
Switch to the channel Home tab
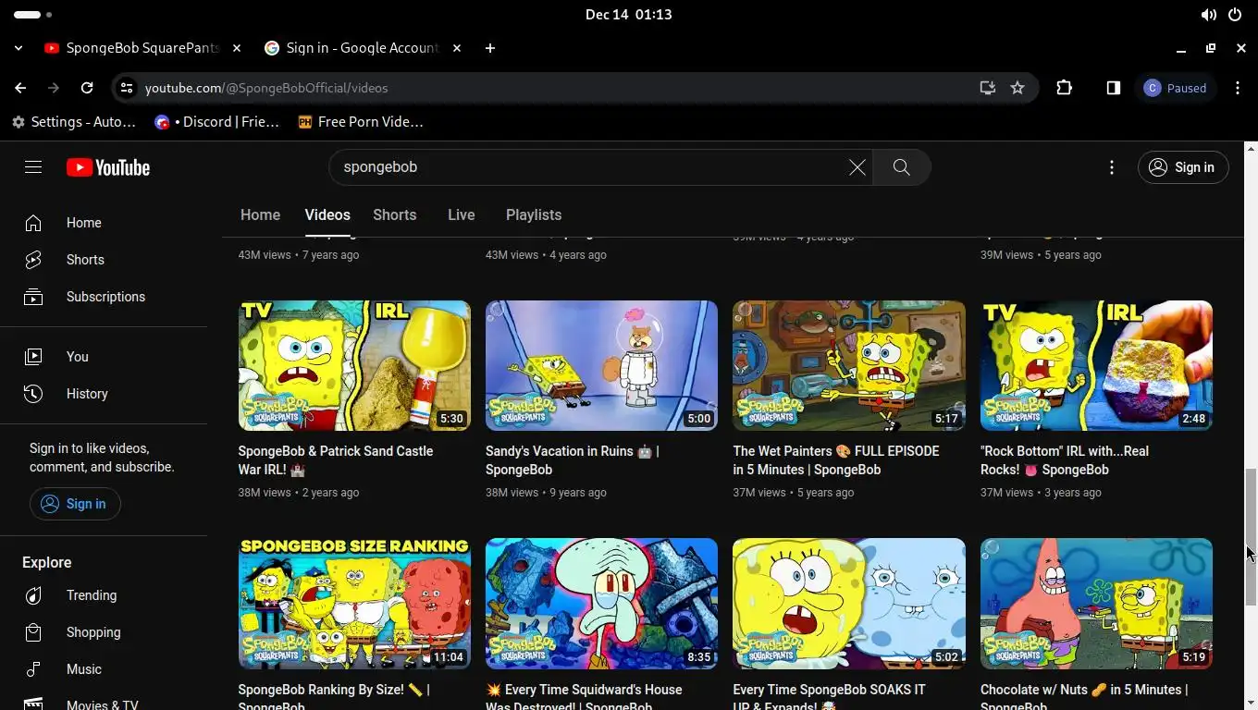260,214
